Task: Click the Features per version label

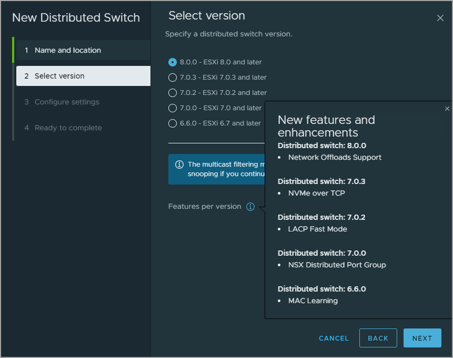Action: click(x=205, y=207)
